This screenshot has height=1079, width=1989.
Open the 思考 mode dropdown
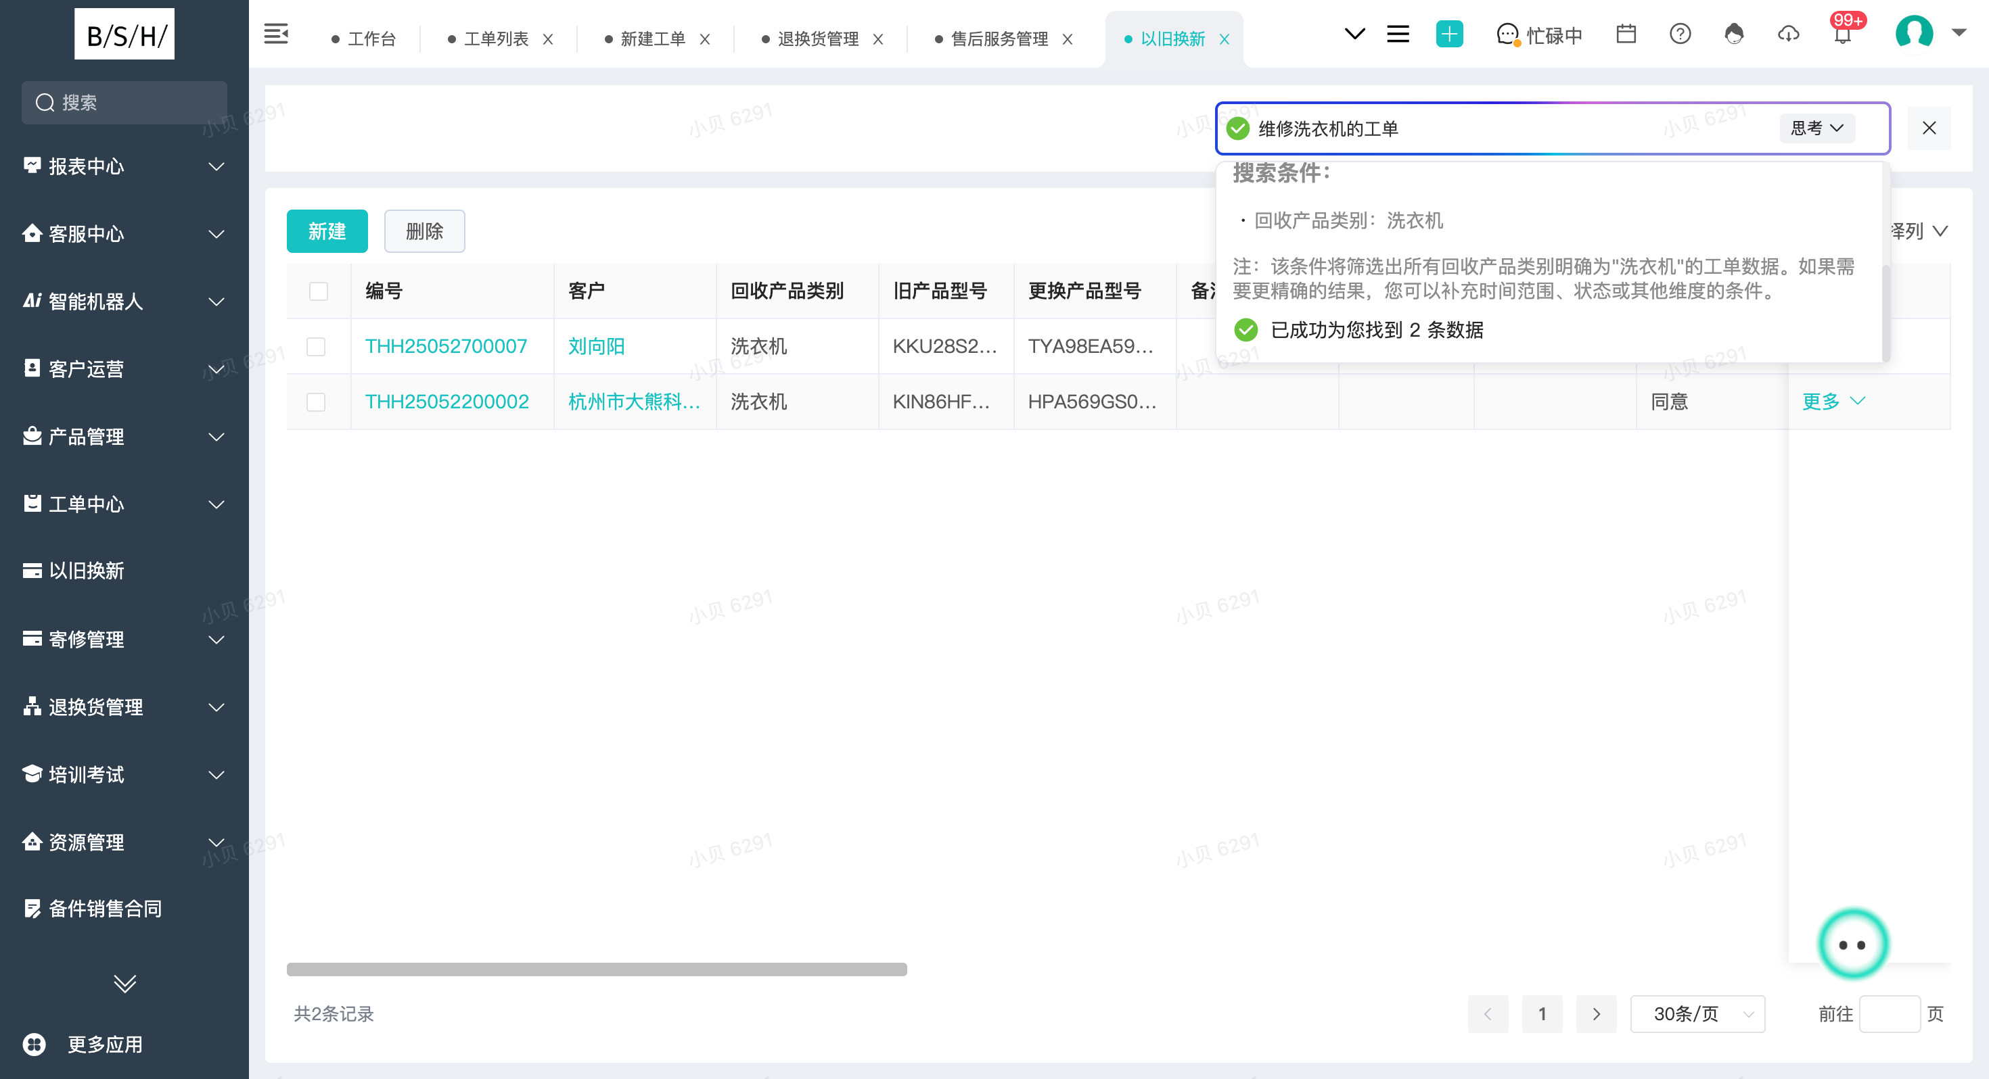[x=1818, y=128]
